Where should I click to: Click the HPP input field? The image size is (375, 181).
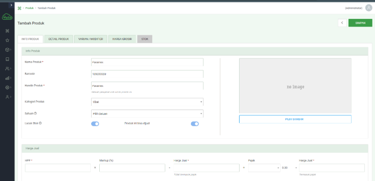(58, 168)
